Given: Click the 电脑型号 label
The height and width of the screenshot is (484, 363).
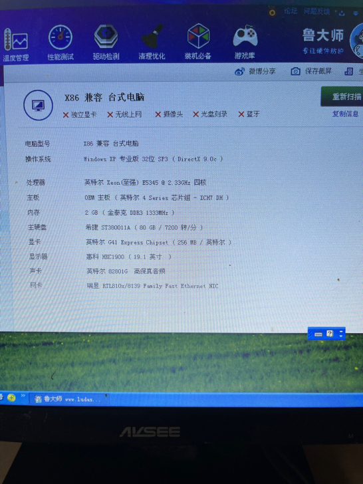Looking at the screenshot, I should point(38,144).
